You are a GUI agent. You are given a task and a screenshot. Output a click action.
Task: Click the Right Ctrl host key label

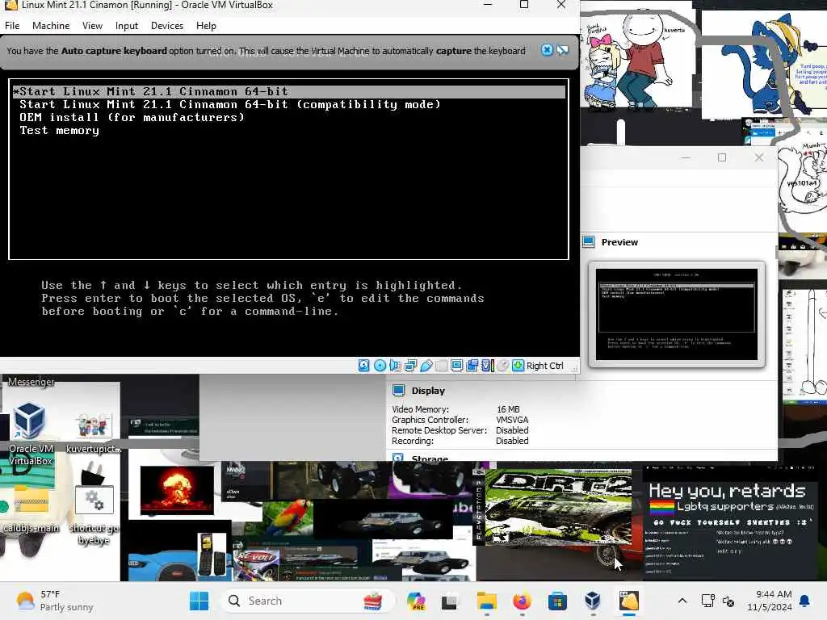(x=545, y=366)
